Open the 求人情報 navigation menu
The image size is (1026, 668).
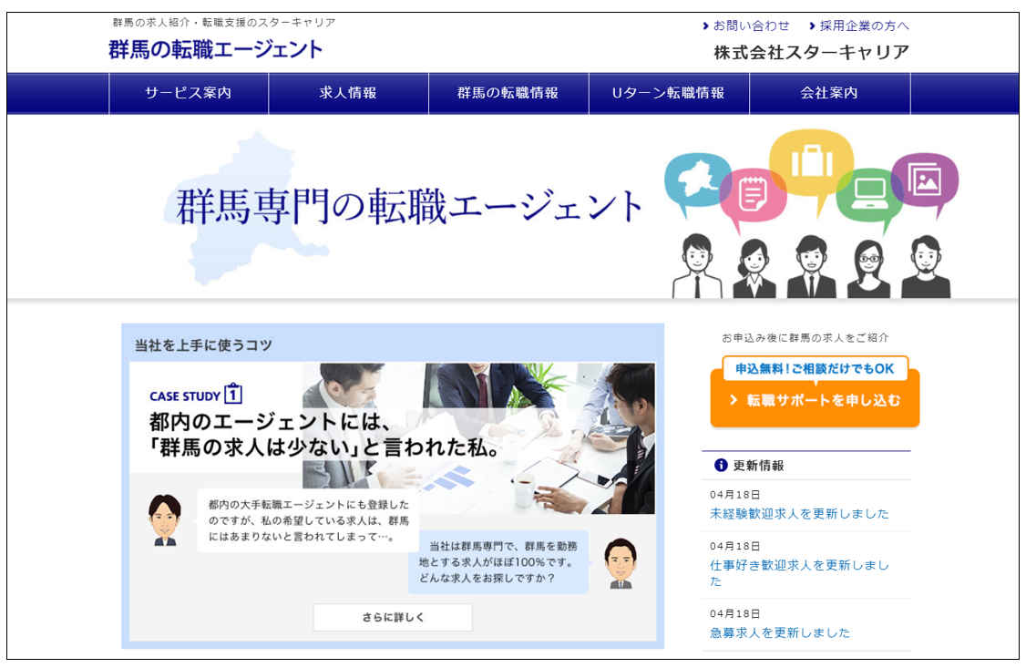pos(348,93)
